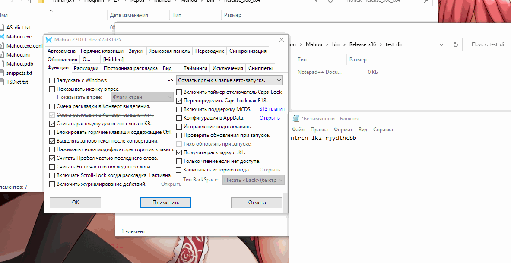
Task: Click Поиск: test_dir search field
Action: click(x=489, y=44)
